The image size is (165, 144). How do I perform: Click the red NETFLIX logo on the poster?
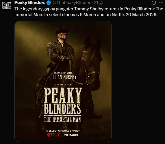[x=53, y=135]
